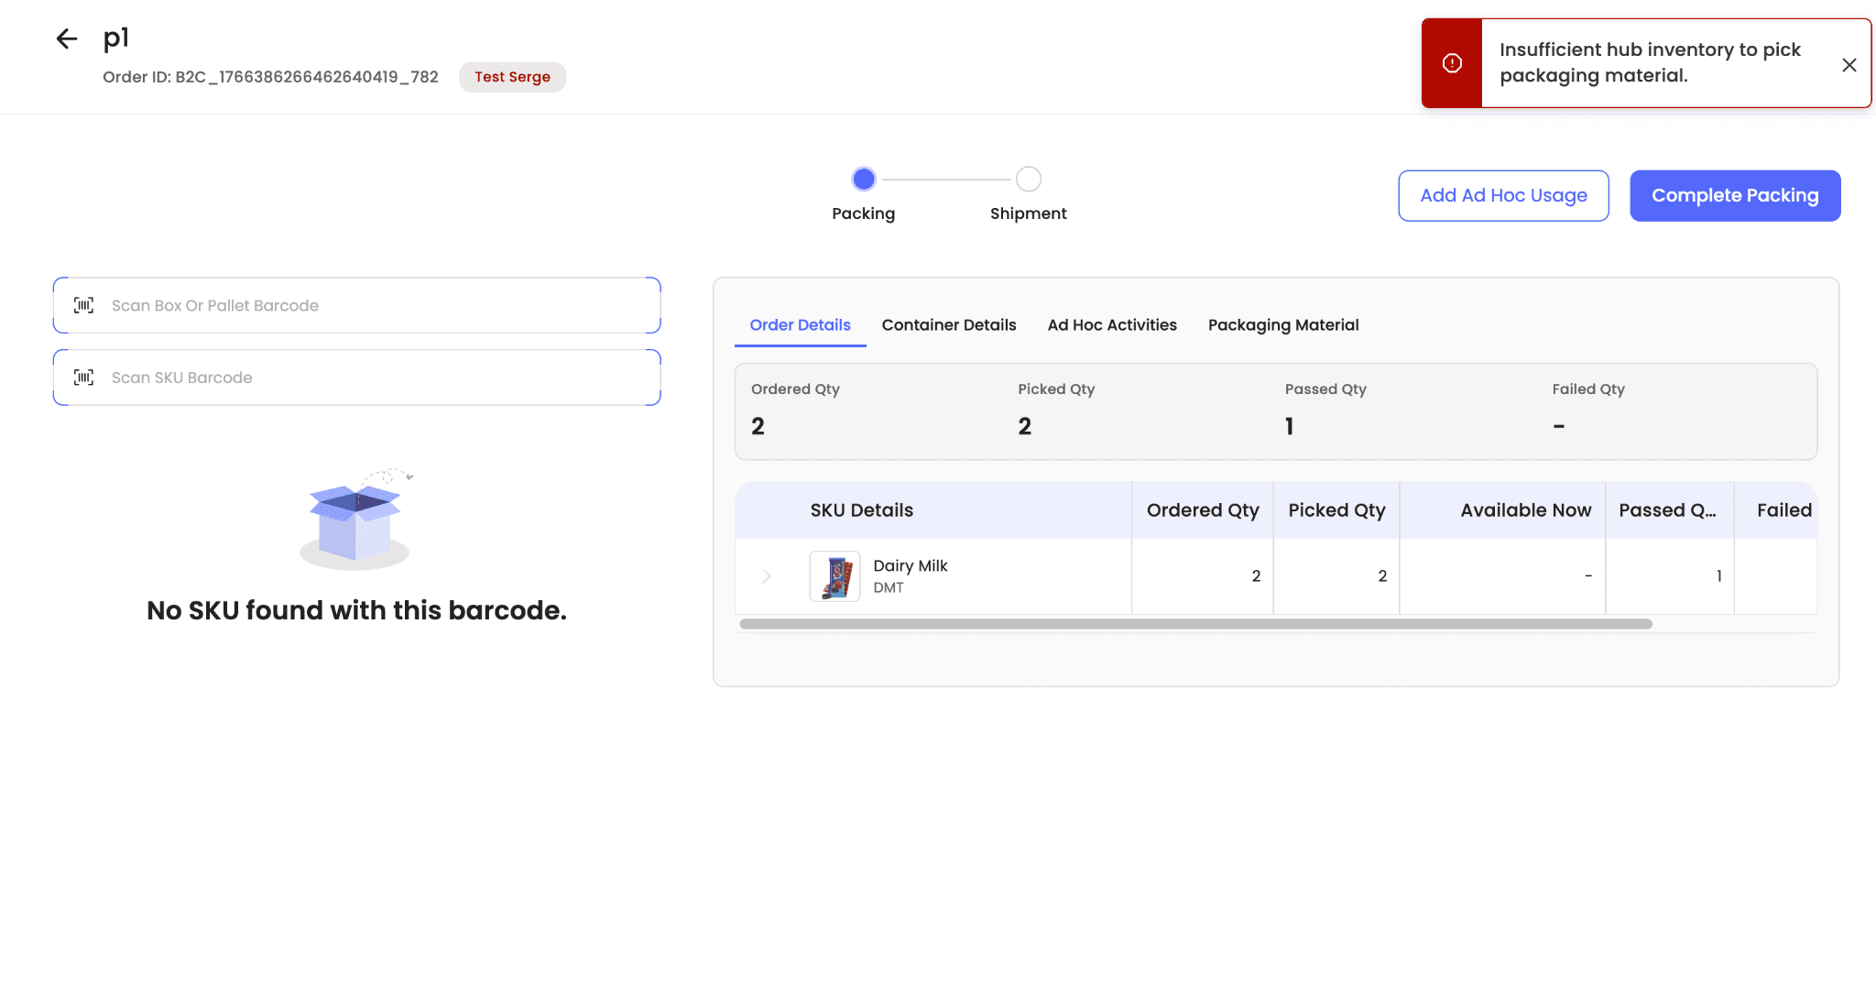
Task: Click barcode icon in box/pallet field
Action: (83, 305)
